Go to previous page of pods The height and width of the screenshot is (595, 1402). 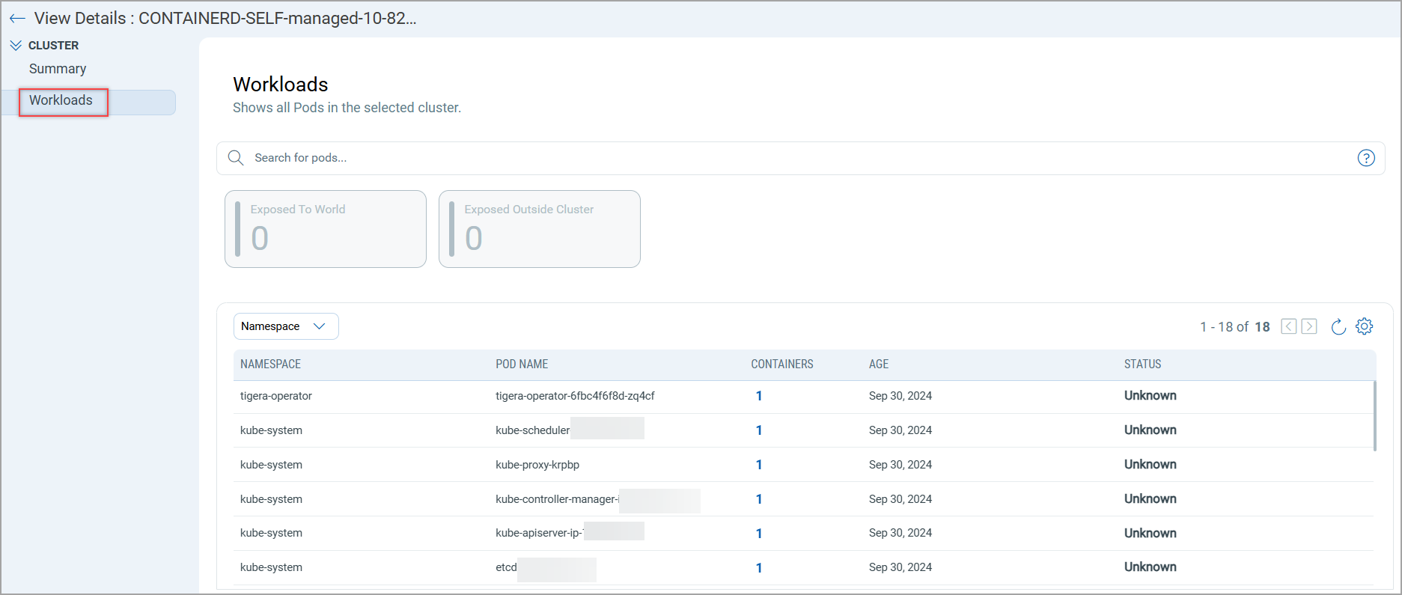point(1288,326)
